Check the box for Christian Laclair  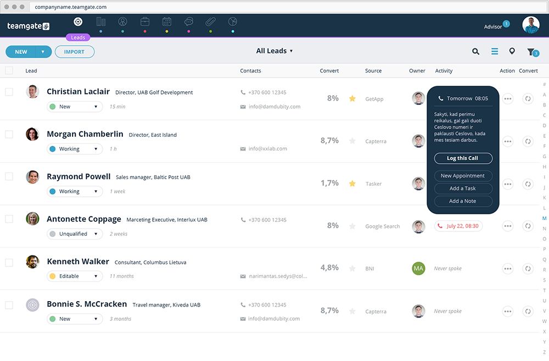tap(9, 92)
